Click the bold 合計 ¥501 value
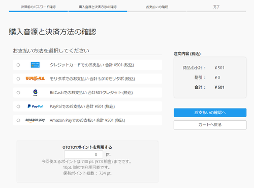254x188 pixels. pyautogui.click(x=219, y=87)
